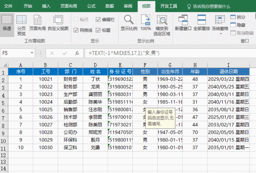Image resolution: width=256 pixels, height=173 pixels.
Task: Zoom to selection (缩放到选定区域)
Action: (162, 25)
